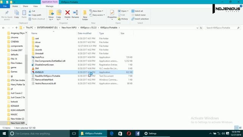Click the Copy ribbon icon
The width and height of the screenshot is (243, 137).
point(17,13)
